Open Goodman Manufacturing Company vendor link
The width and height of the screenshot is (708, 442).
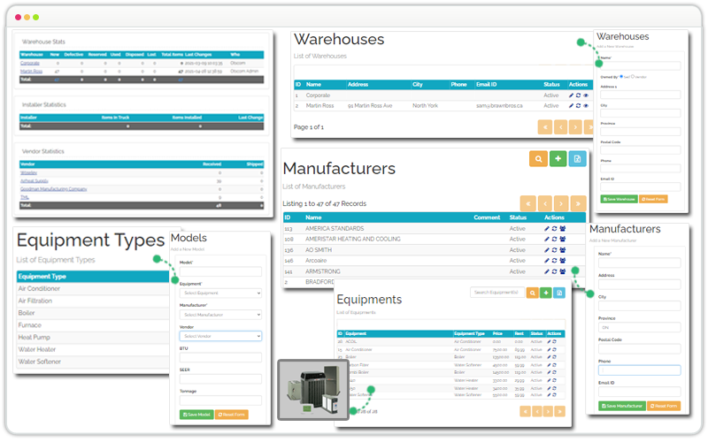[x=53, y=188]
